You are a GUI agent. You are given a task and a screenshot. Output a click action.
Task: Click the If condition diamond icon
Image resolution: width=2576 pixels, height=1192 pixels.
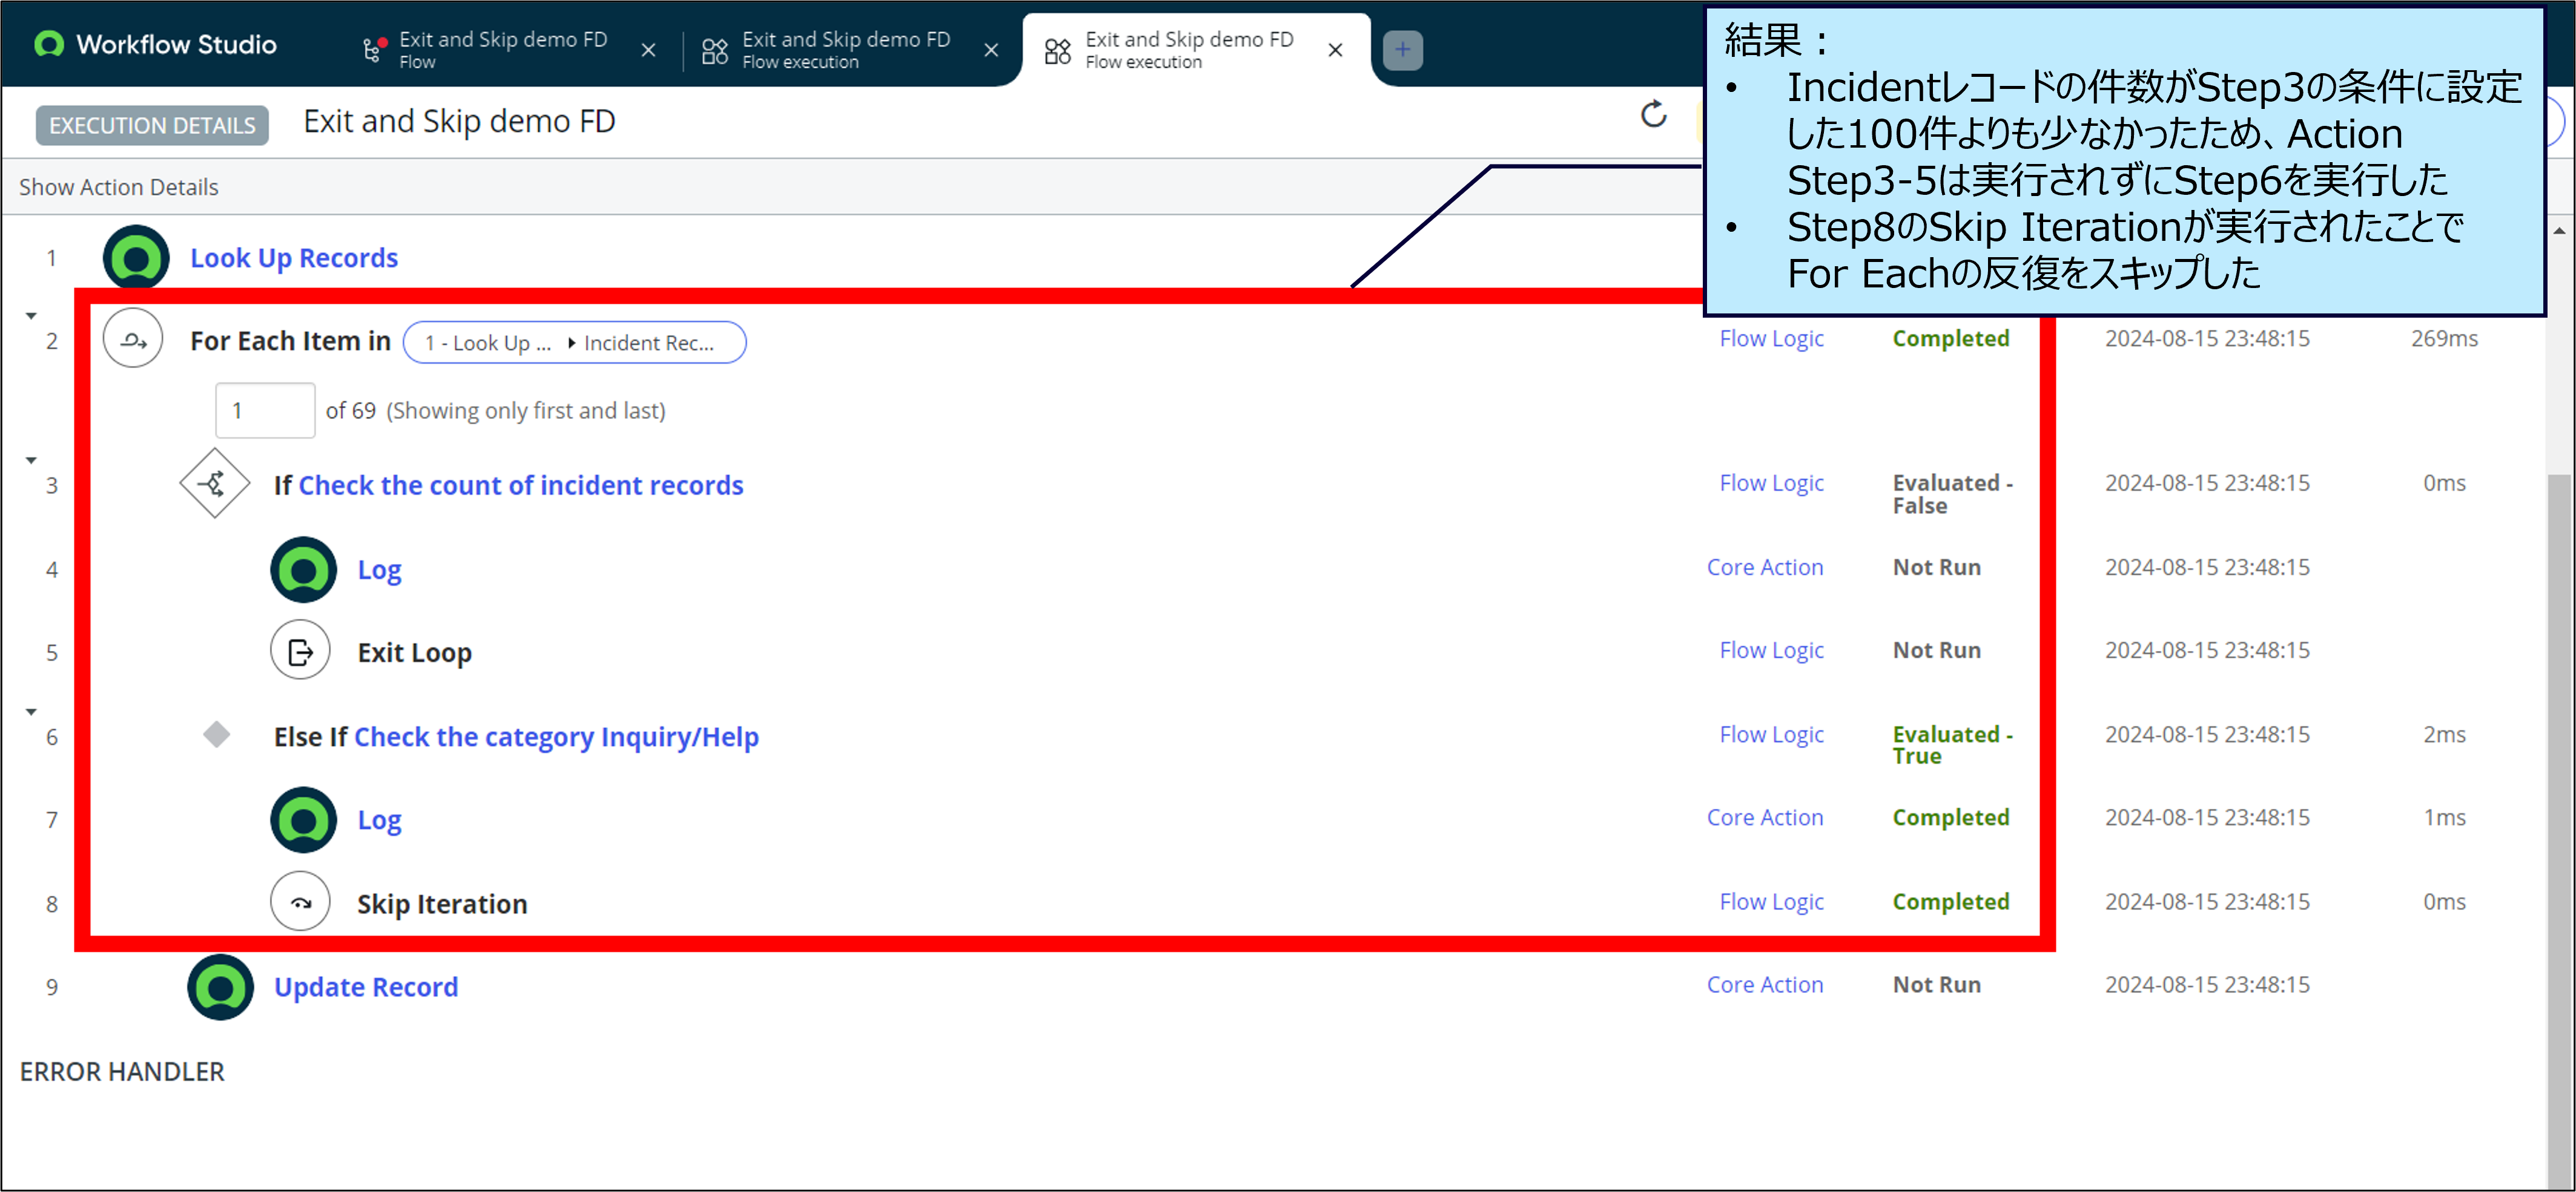coord(214,485)
